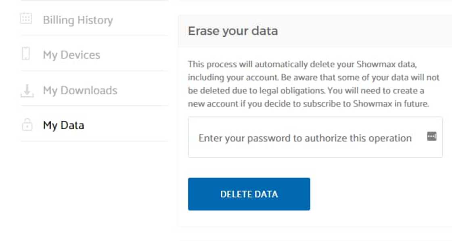This screenshot has height=241, width=452.
Task: Click the password manager icon in the field
Action: [432, 136]
